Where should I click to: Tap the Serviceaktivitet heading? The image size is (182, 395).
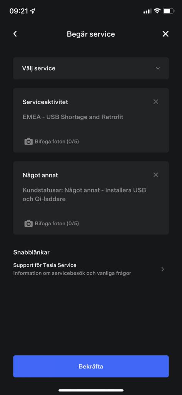(45, 102)
